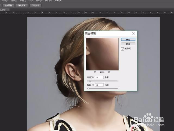Click the 100% zoom level text
This screenshot has width=174, height=131.
tap(102, 72)
